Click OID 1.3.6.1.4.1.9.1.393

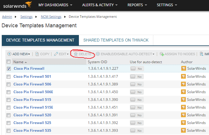click(103, 130)
